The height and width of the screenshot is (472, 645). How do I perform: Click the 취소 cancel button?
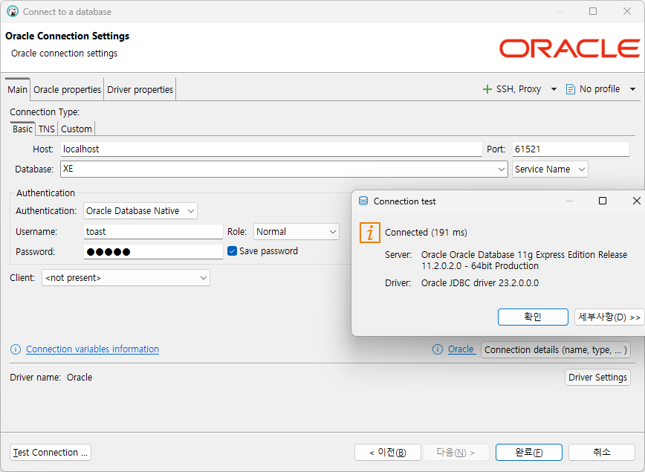pyautogui.click(x=601, y=452)
